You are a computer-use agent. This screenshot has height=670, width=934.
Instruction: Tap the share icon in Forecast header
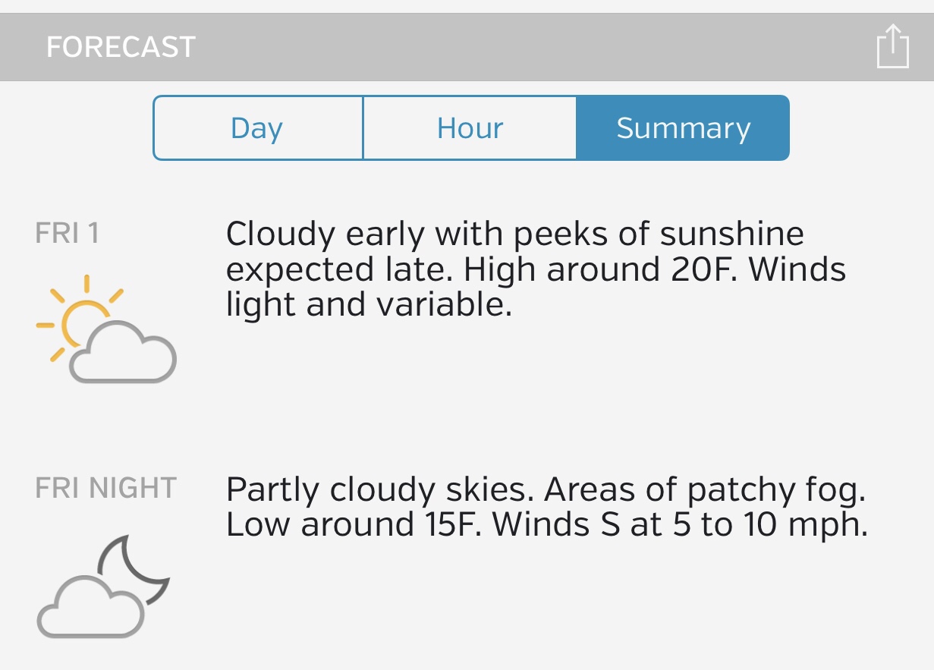click(x=892, y=47)
